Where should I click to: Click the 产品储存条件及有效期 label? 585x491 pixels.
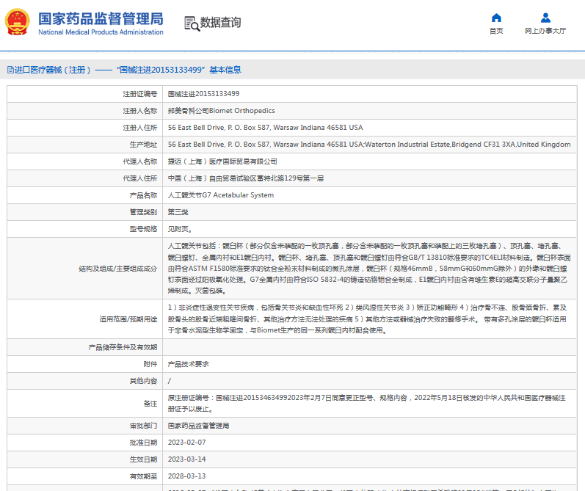(123, 347)
